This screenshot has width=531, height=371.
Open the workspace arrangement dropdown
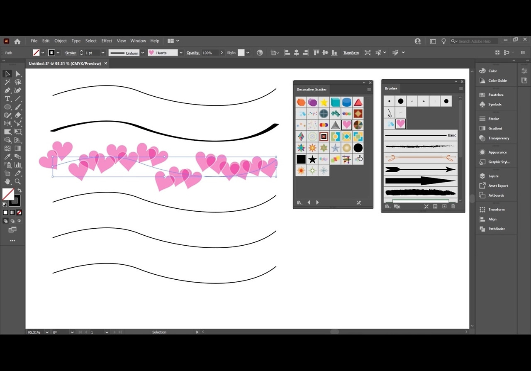click(x=173, y=41)
